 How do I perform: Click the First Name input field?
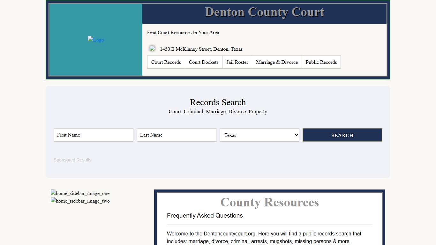[x=93, y=135]
